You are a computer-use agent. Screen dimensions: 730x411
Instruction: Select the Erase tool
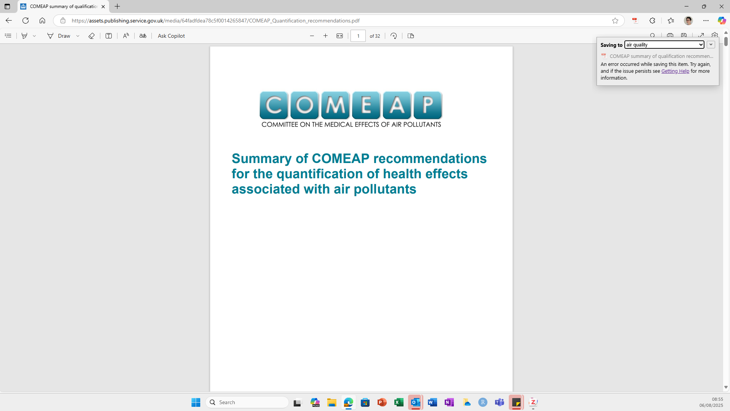pos(92,36)
